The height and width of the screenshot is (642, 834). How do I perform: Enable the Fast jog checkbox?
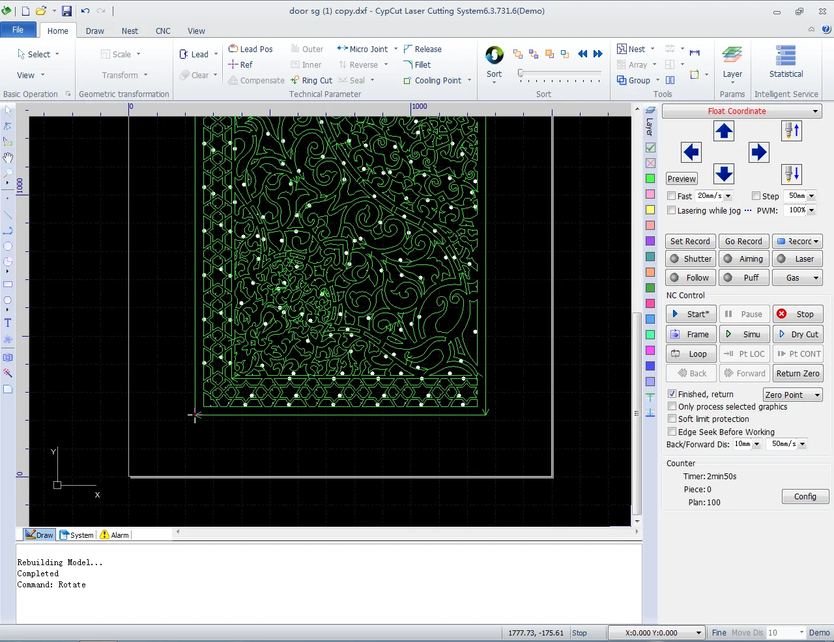point(671,196)
